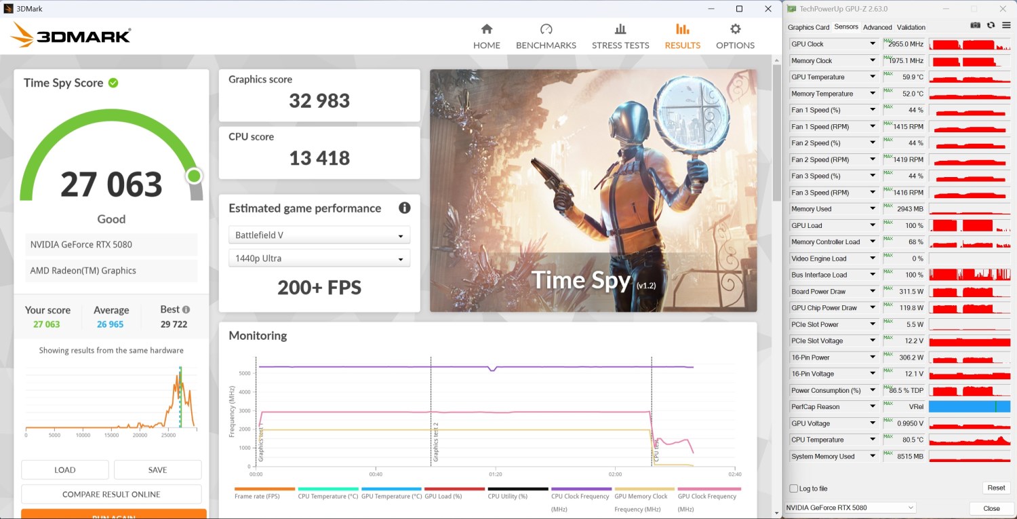Click the 200+ FPS estimate text

[x=319, y=288]
